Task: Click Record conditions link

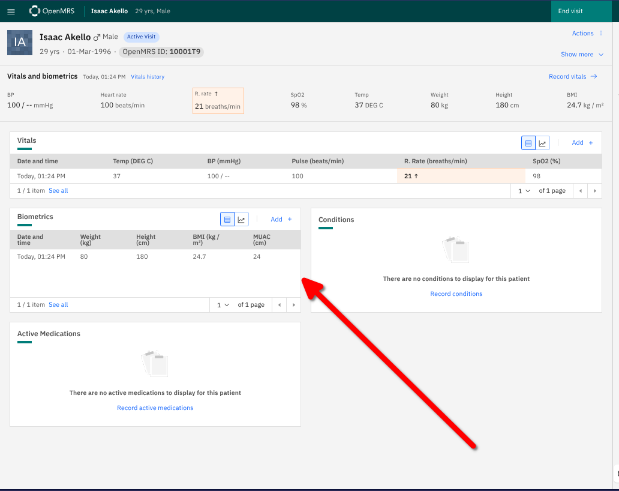Action: click(x=456, y=294)
